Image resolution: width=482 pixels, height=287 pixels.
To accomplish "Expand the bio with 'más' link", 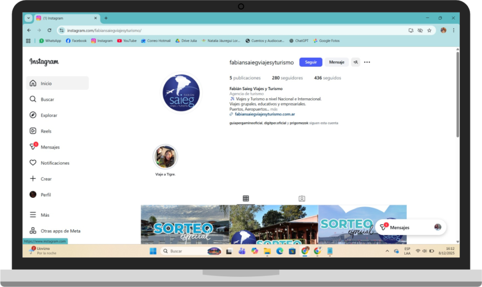I will point(274,109).
